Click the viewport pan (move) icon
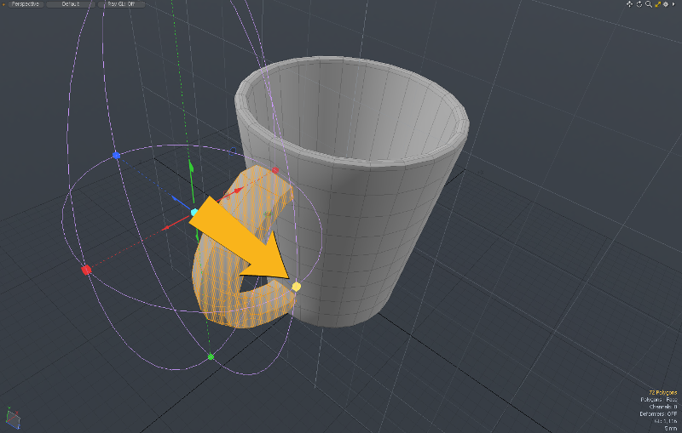The height and width of the screenshot is (433, 682). click(x=629, y=4)
